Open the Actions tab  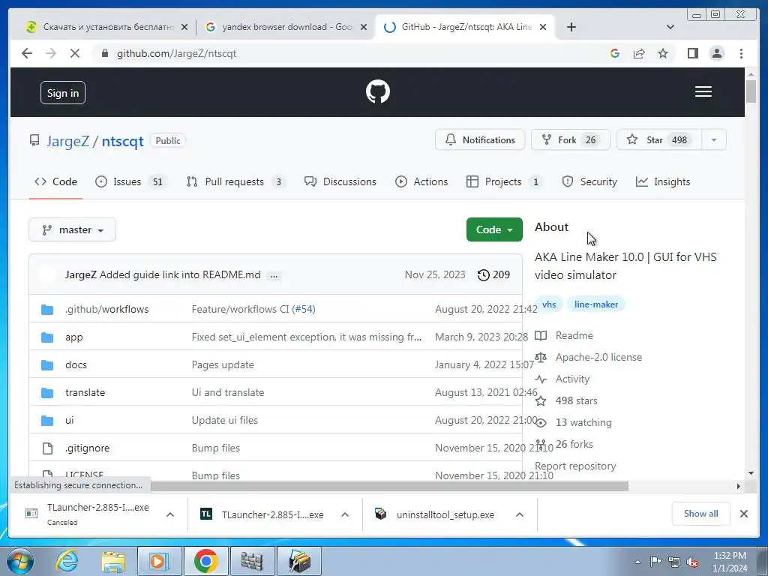421,181
